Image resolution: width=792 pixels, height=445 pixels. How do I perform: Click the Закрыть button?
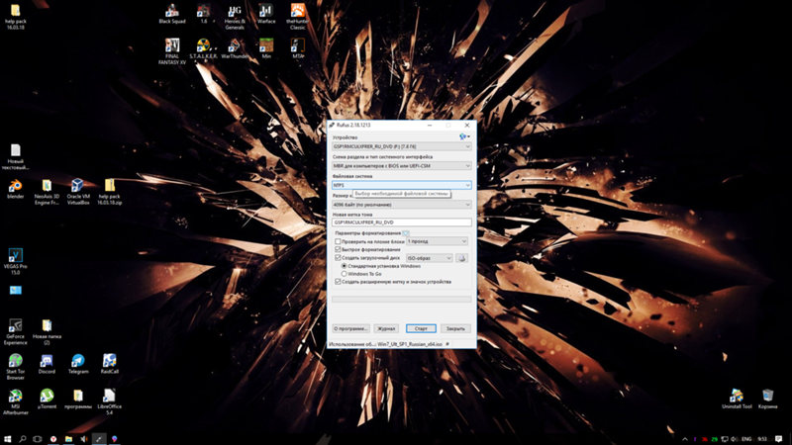(455, 328)
